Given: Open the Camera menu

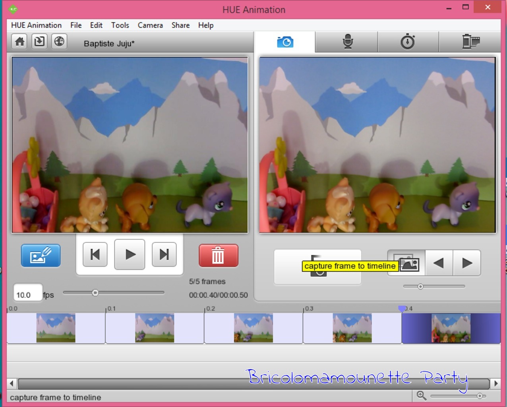Looking at the screenshot, I should (x=150, y=25).
